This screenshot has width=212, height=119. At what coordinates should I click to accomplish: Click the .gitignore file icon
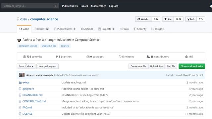(20, 89)
